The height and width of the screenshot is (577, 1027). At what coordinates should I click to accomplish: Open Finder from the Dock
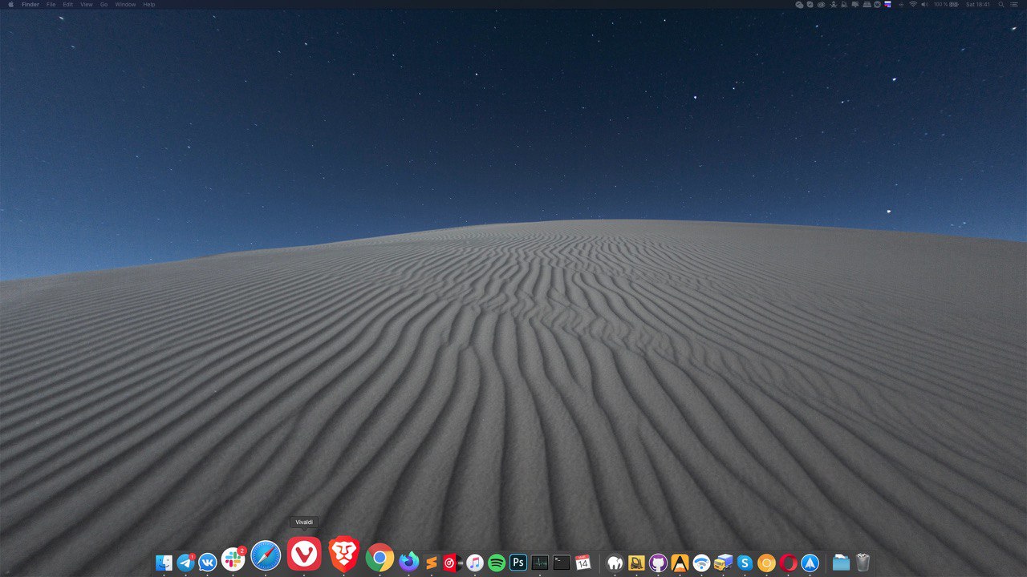[164, 563]
